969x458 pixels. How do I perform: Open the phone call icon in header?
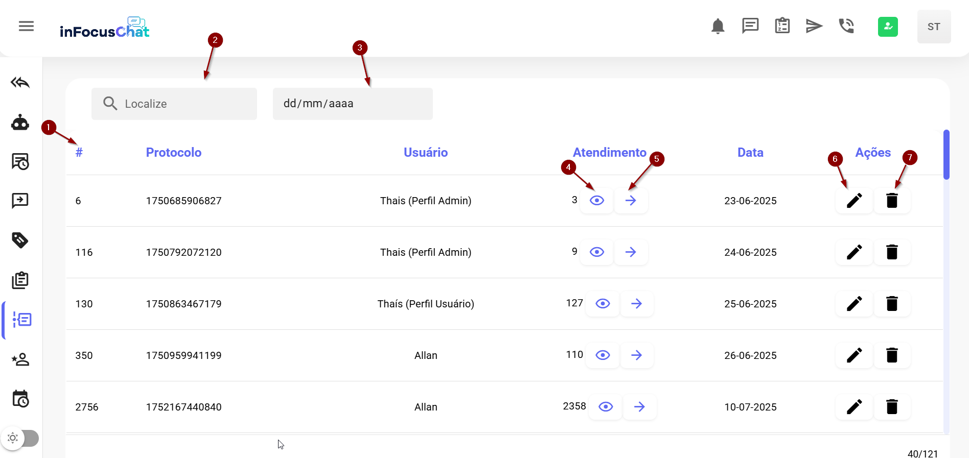coord(846,26)
